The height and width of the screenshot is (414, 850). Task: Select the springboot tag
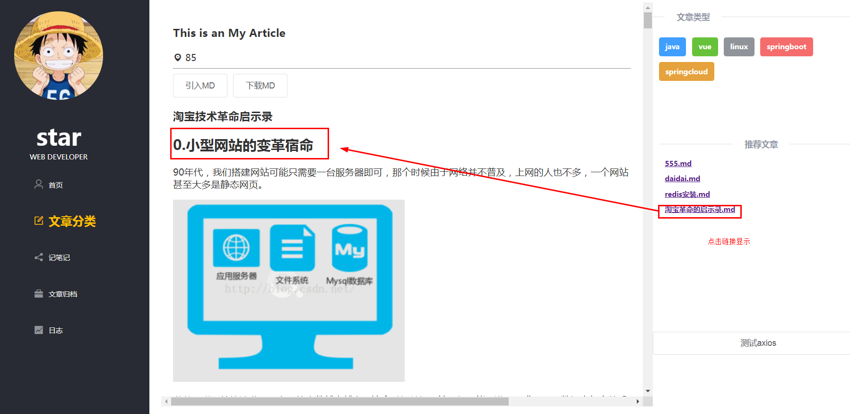[x=787, y=47]
